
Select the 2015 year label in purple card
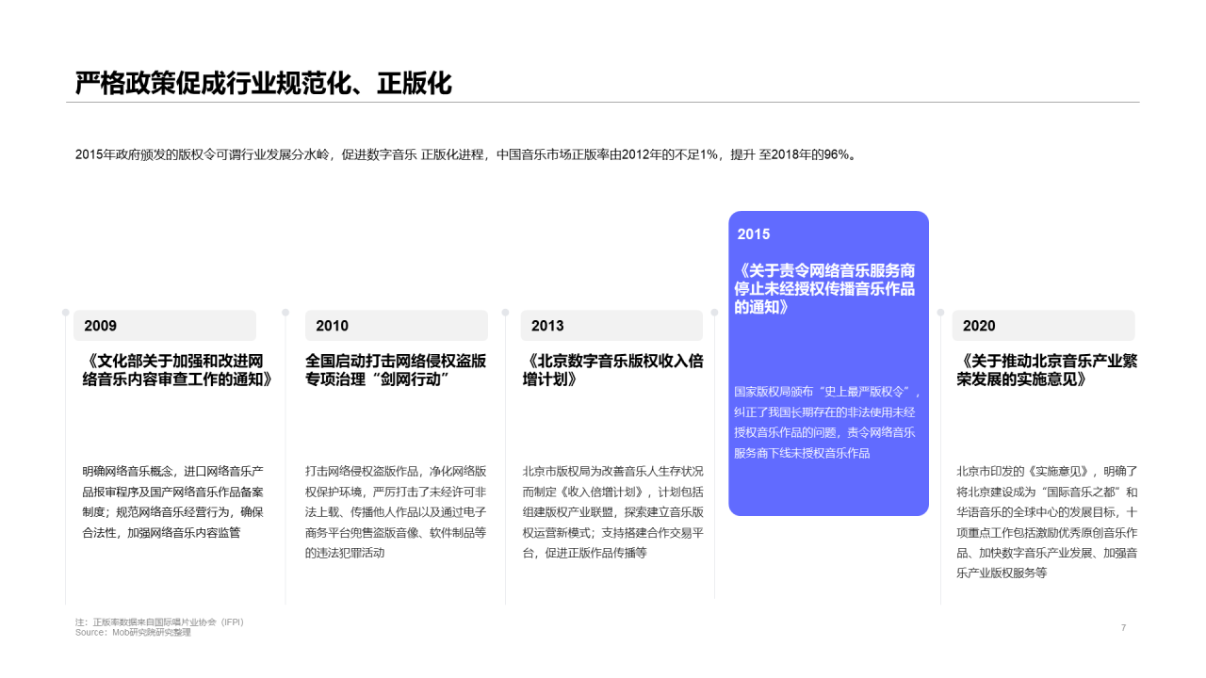coord(754,234)
